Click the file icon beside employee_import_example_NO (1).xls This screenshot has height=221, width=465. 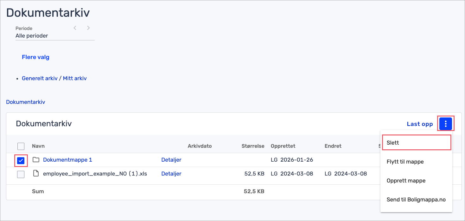click(x=36, y=173)
